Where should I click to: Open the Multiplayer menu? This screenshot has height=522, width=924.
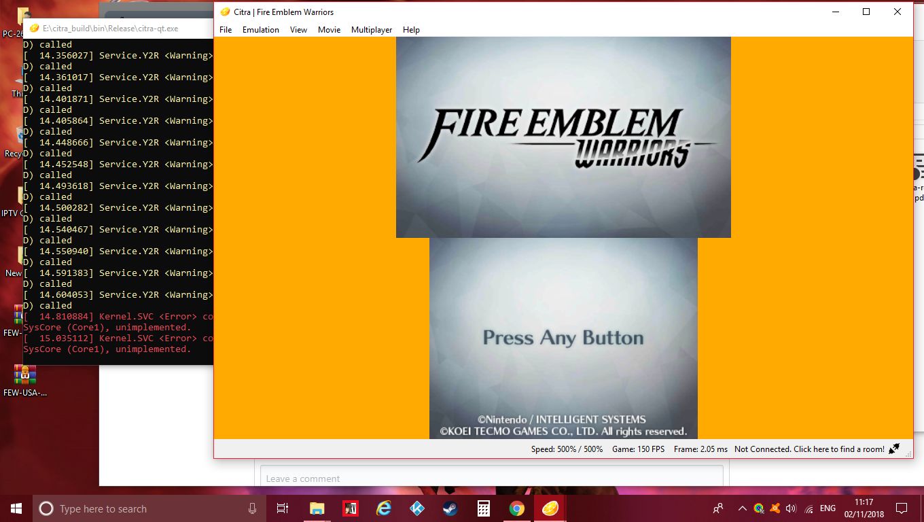pos(372,30)
